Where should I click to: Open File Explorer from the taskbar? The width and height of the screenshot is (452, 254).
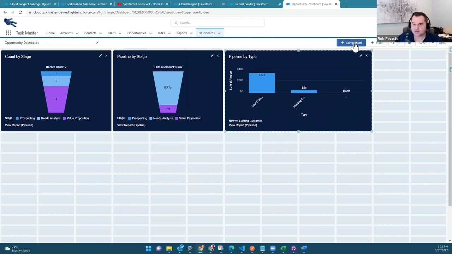pyautogui.click(x=169, y=248)
